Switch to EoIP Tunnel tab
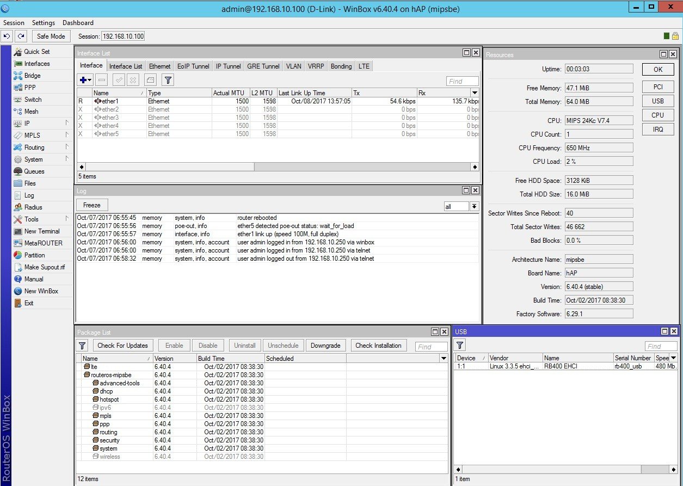The image size is (683, 486). 193,66
